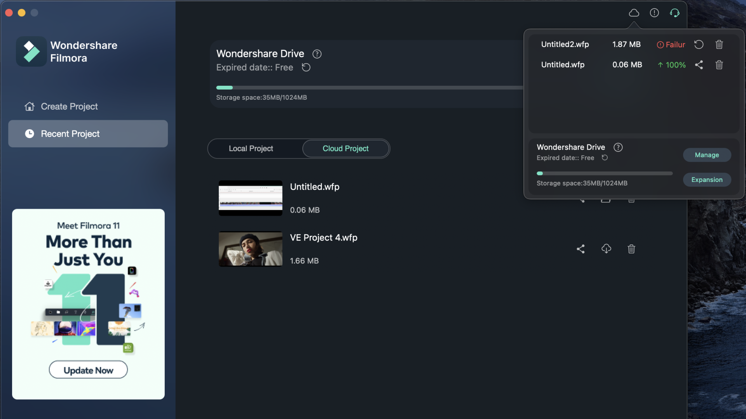Screen dimensions: 746x419
Task: Click the Expansion button
Action: 707,180
